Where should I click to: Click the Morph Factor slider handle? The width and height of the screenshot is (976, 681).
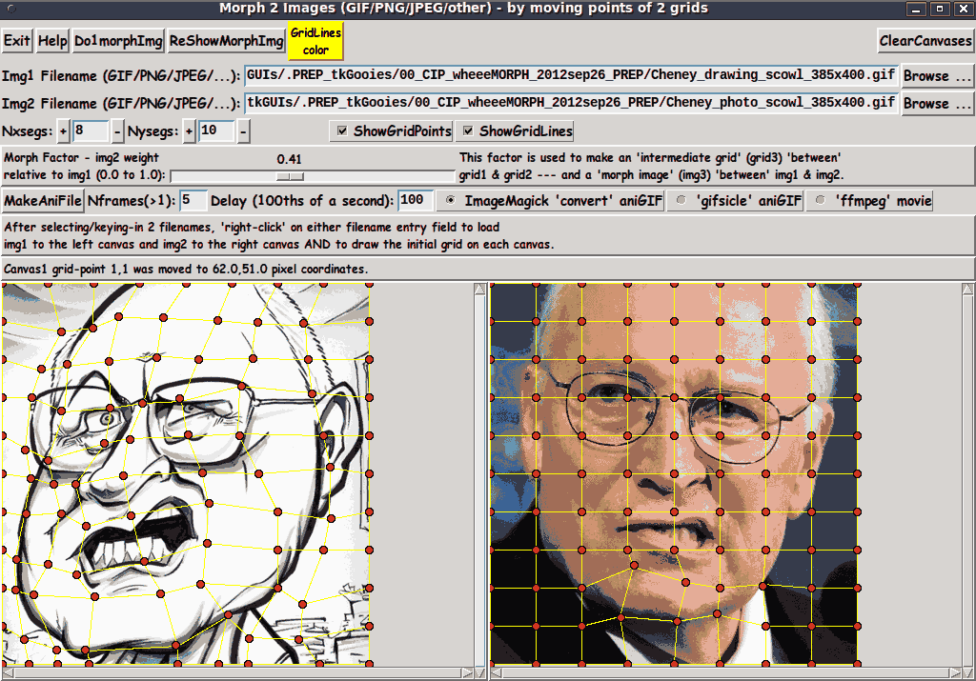click(290, 176)
